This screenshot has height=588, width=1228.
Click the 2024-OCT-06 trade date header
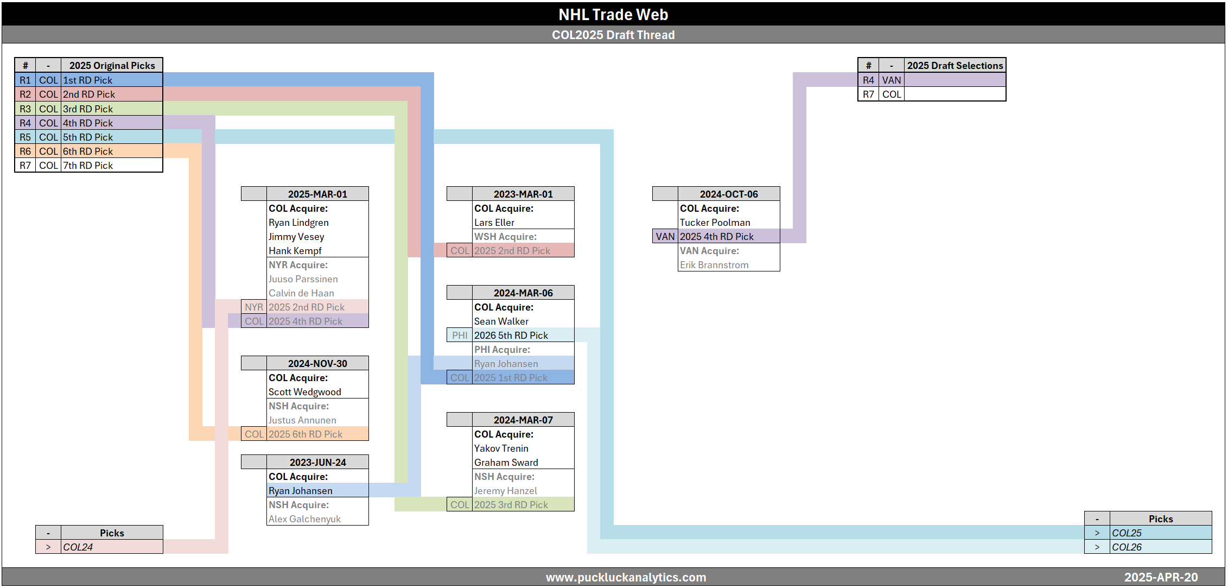pos(728,194)
